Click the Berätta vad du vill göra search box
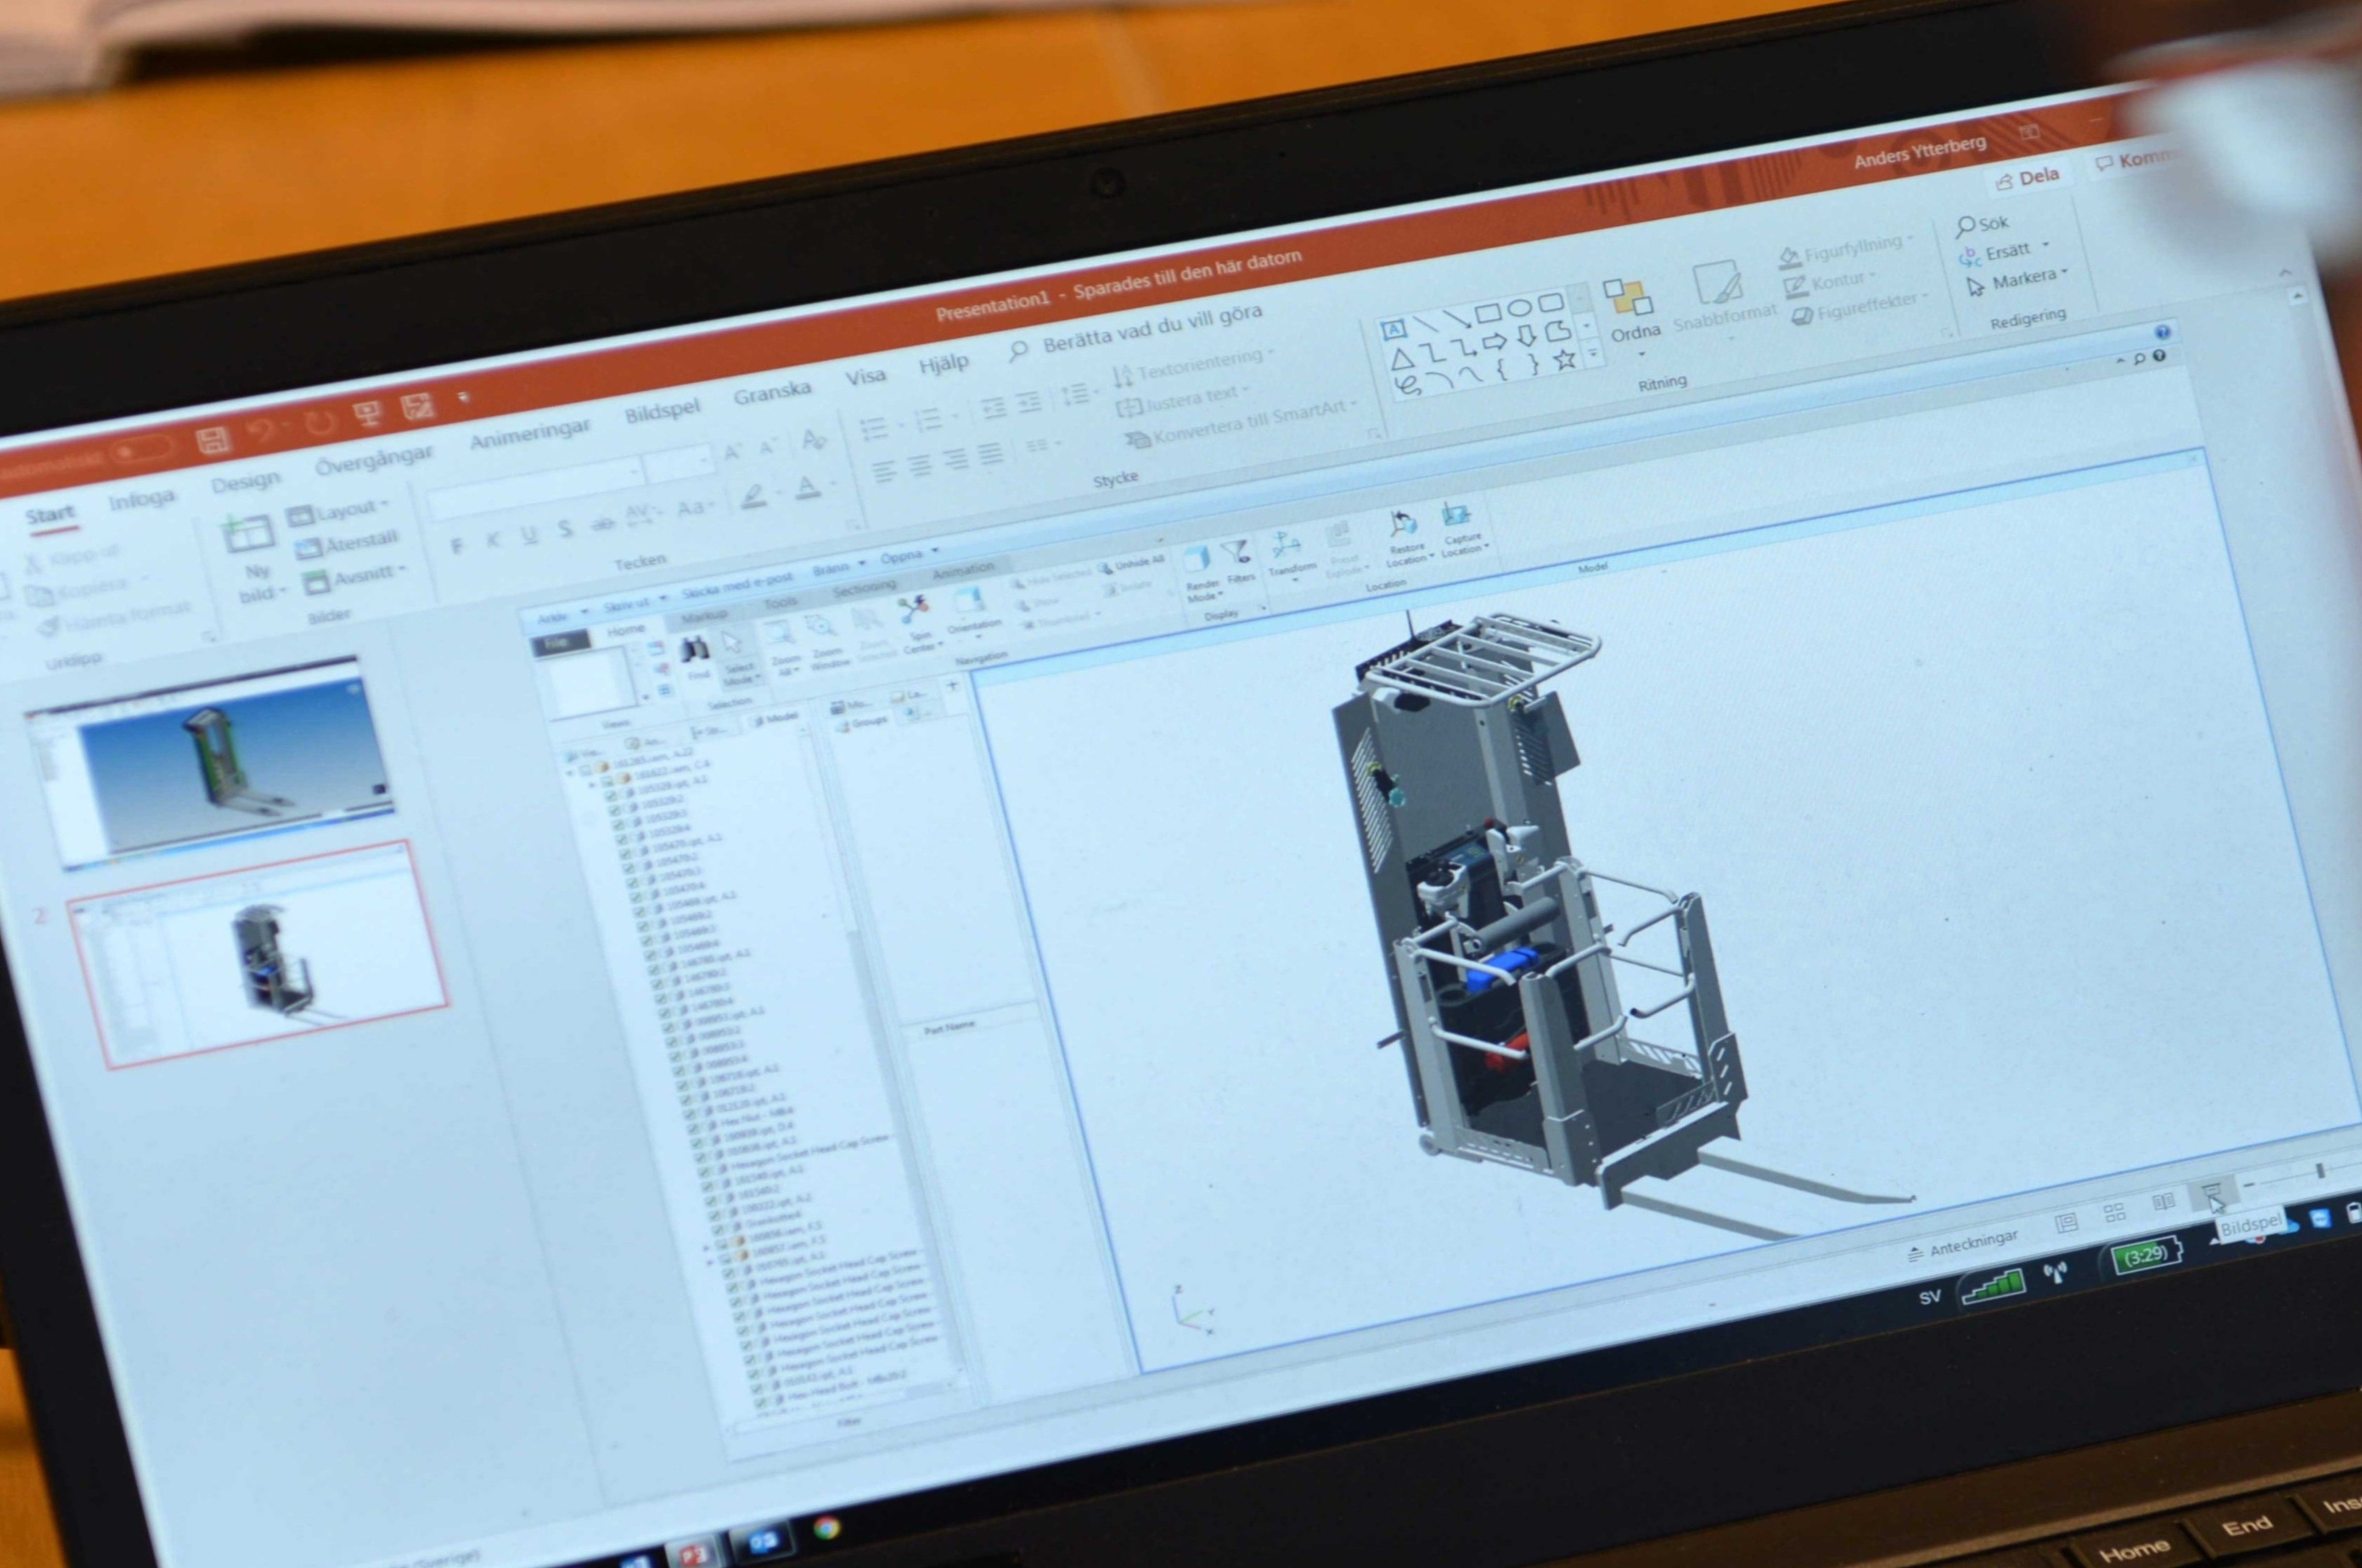This screenshot has height=1568, width=2362. coord(1136,331)
